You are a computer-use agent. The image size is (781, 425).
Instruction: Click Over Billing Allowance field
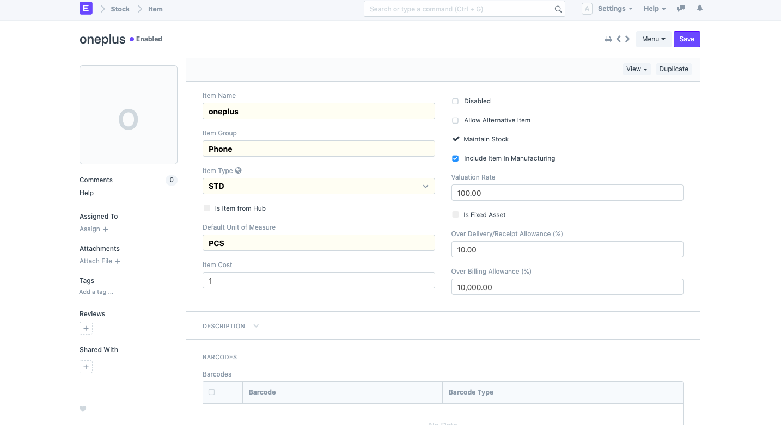(567, 287)
